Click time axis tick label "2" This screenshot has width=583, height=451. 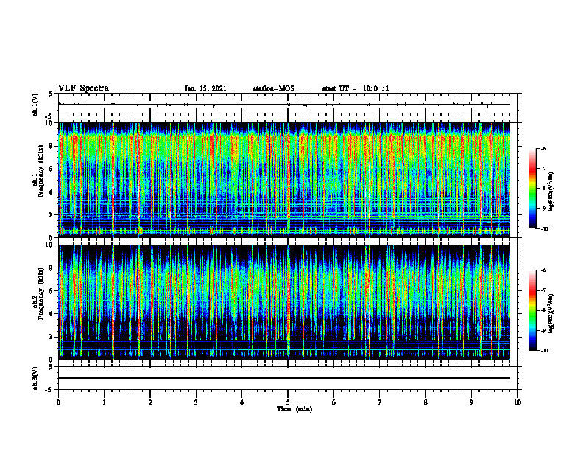(x=150, y=402)
